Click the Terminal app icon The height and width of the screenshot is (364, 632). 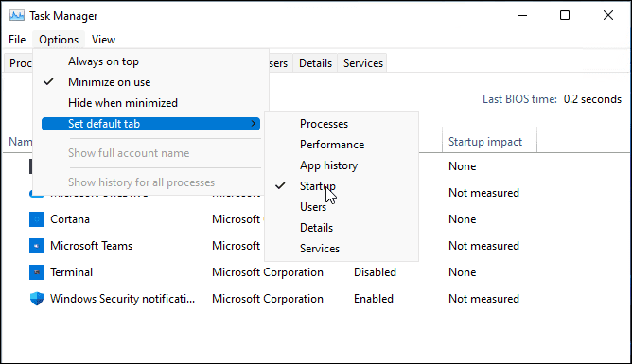point(37,272)
